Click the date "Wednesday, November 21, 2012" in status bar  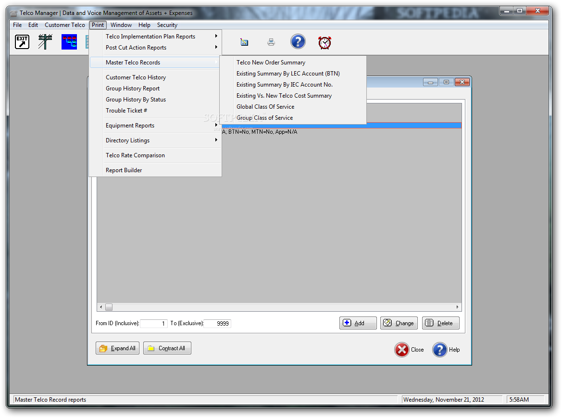pos(444,399)
